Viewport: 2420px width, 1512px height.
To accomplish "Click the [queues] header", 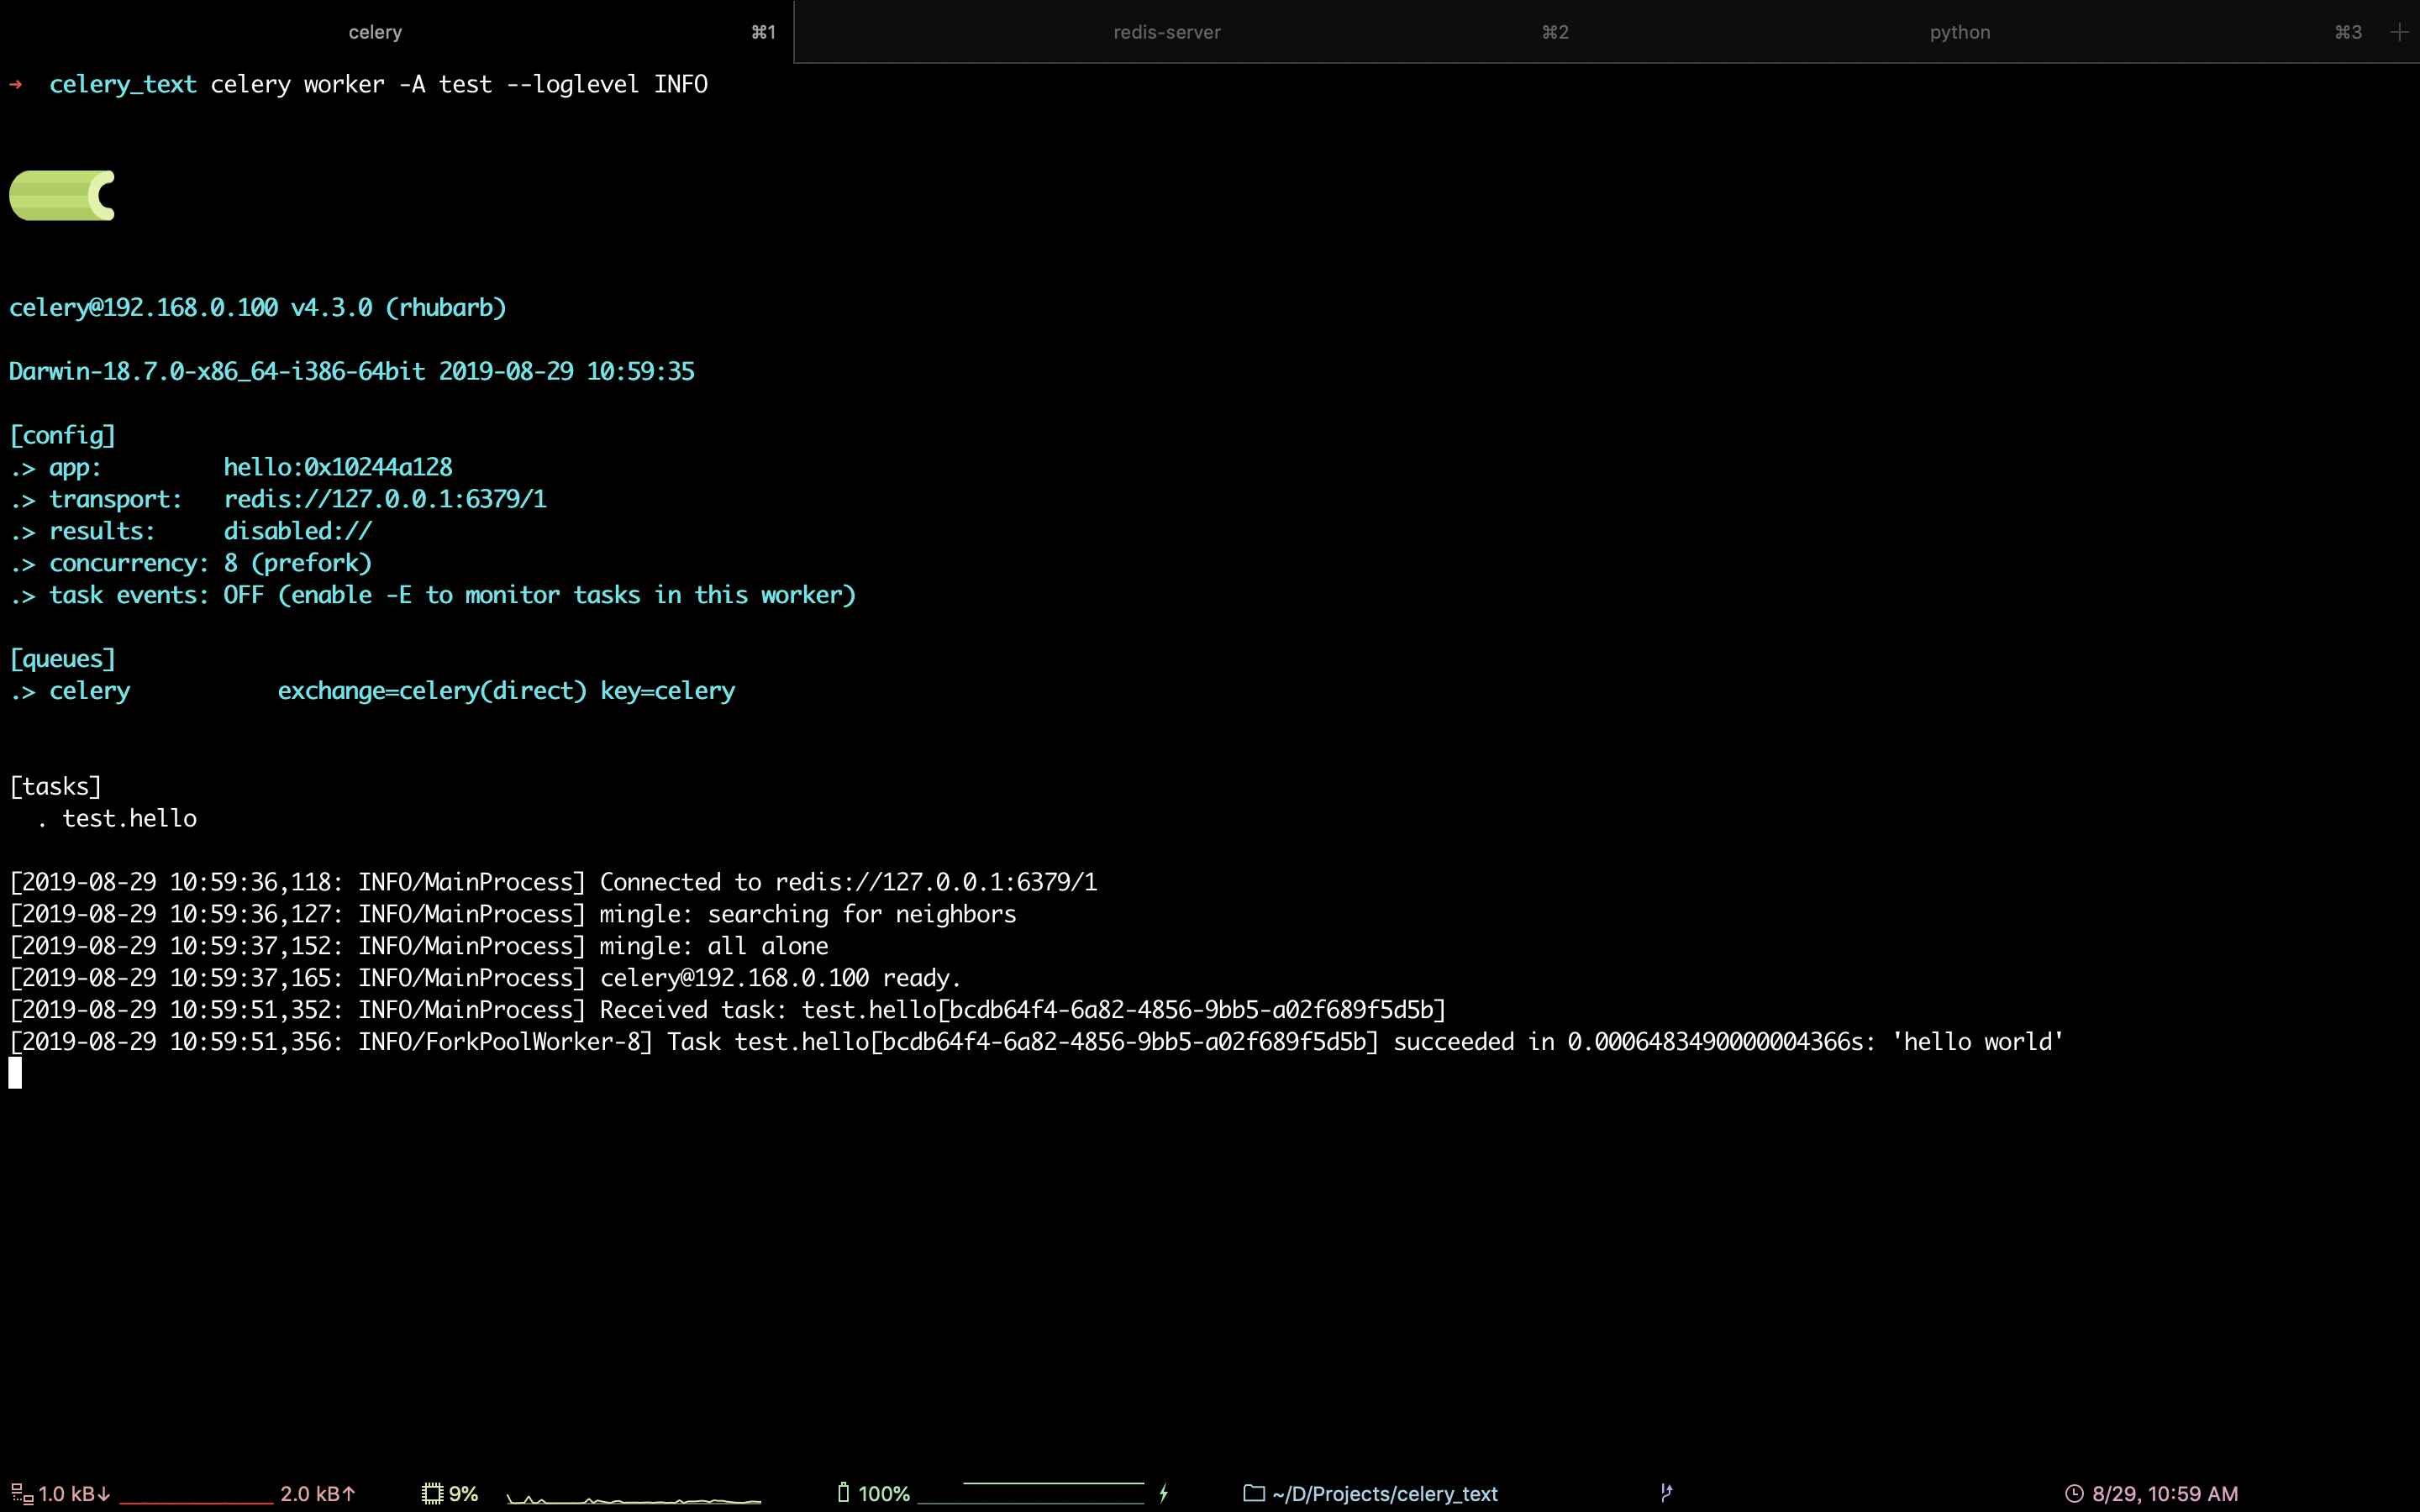I will pyautogui.click(x=63, y=659).
